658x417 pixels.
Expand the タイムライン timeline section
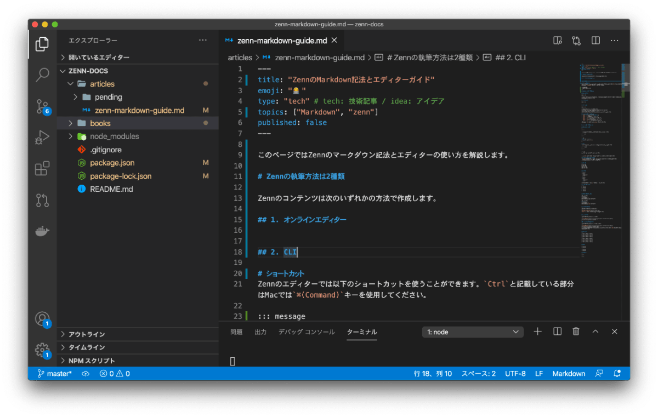pos(138,347)
